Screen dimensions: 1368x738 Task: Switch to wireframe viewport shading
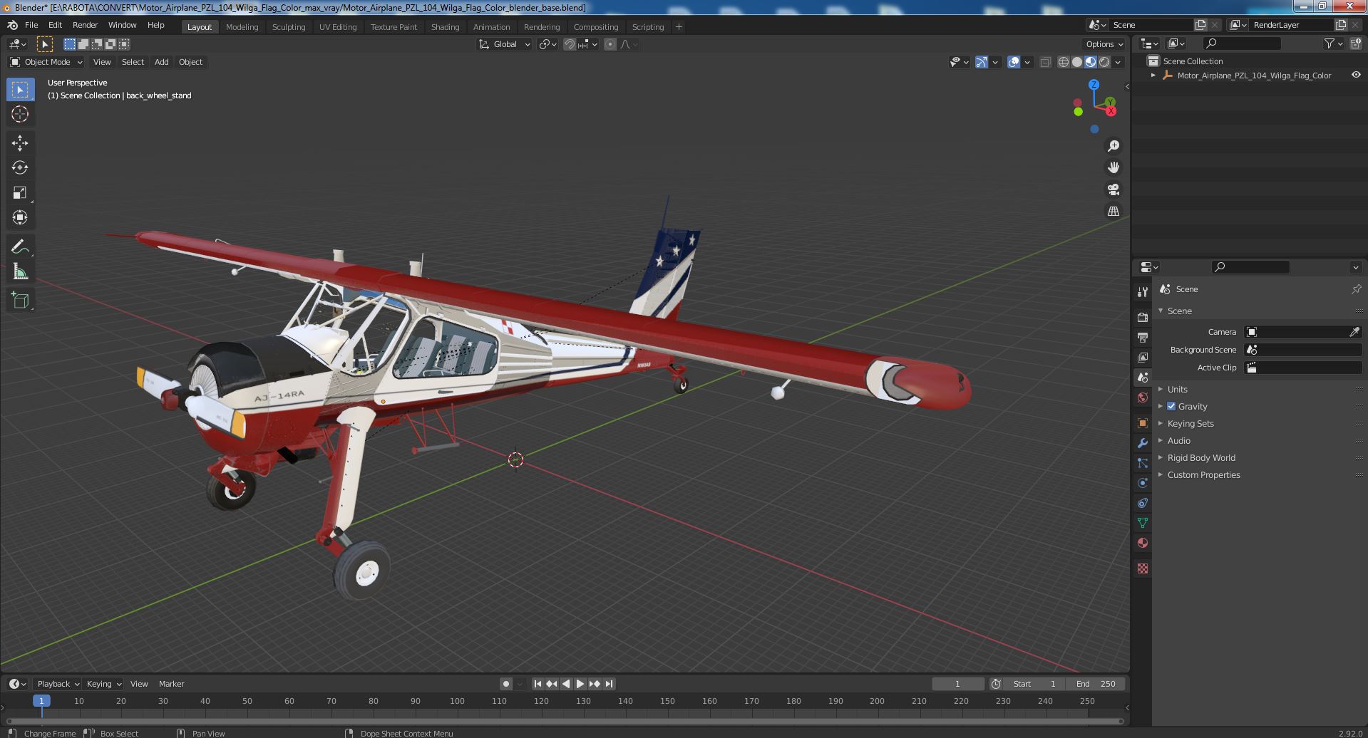tap(1064, 62)
